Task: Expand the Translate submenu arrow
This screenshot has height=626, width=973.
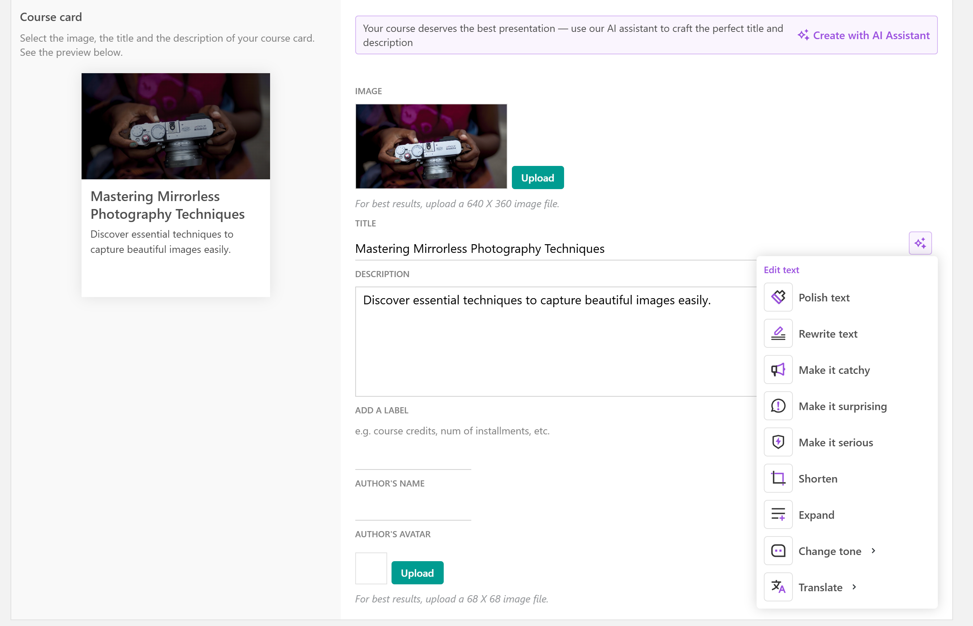Action: (x=854, y=587)
